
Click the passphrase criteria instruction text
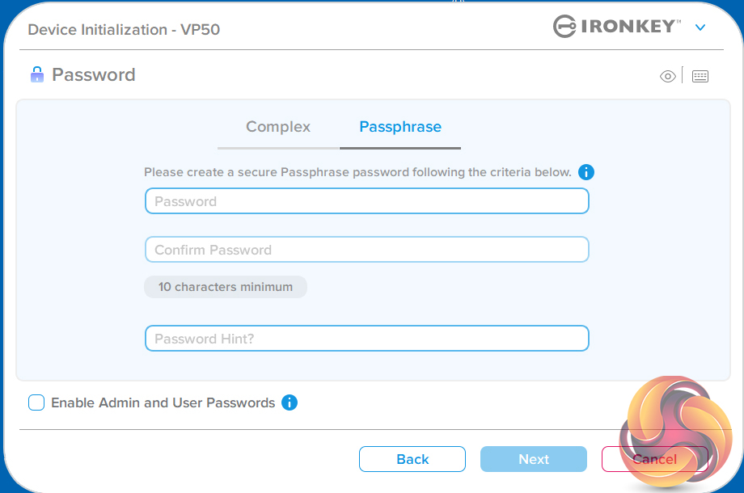tap(357, 172)
